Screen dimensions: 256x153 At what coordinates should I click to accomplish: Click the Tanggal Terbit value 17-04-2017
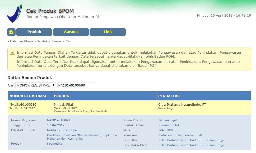coord(56,125)
